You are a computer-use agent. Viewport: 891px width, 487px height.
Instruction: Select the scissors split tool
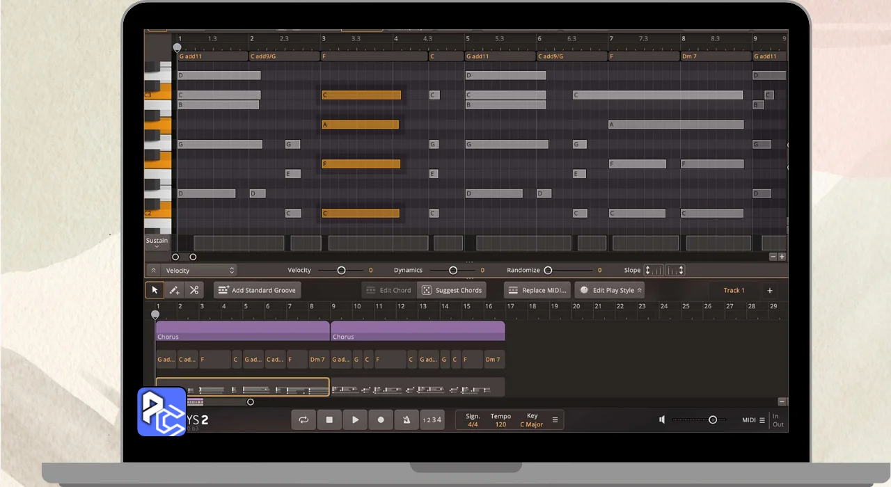(194, 290)
